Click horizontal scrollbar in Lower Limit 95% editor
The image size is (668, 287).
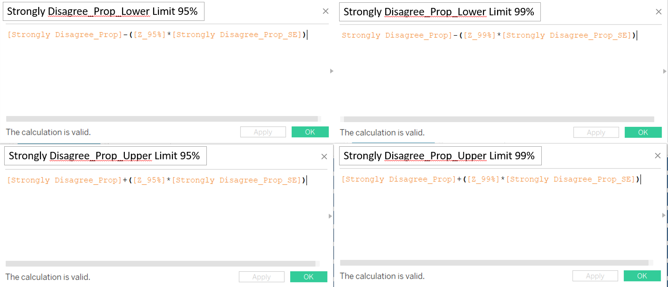click(162, 119)
